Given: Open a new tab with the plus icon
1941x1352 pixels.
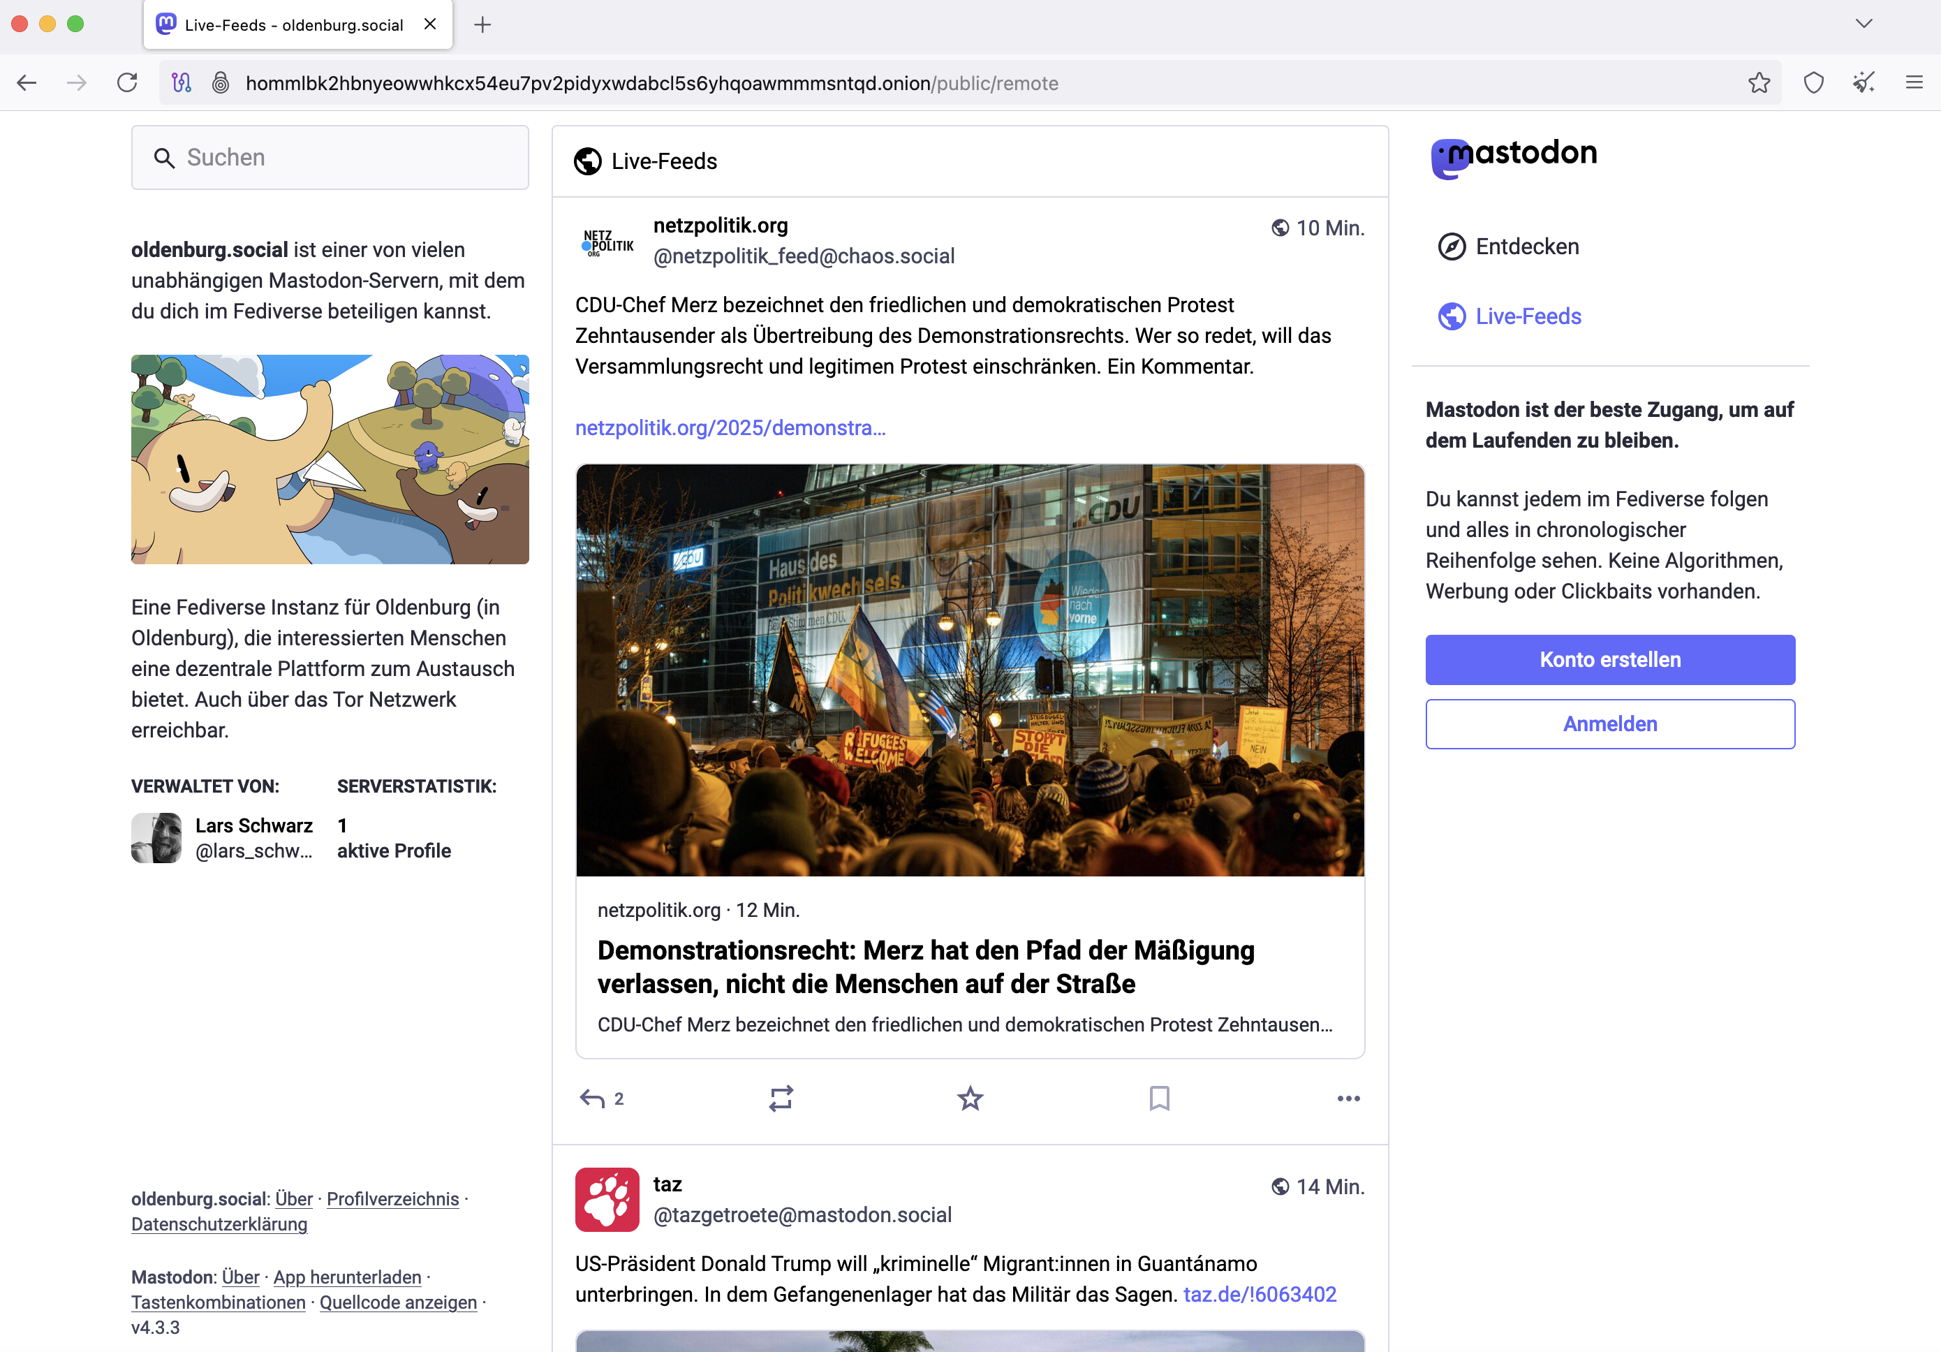Looking at the screenshot, I should tap(482, 25).
